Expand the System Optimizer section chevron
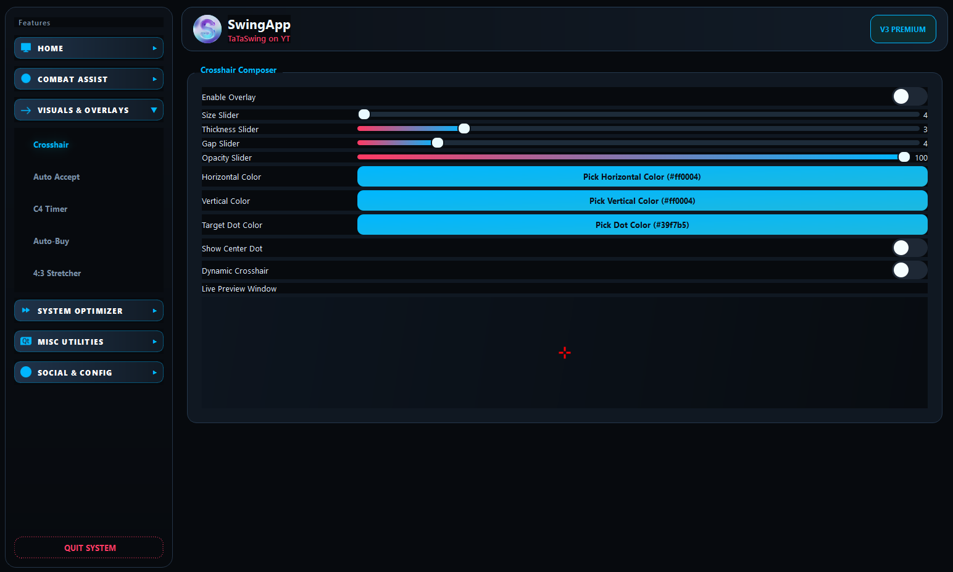Image resolution: width=953 pixels, height=572 pixels. [x=154, y=311]
